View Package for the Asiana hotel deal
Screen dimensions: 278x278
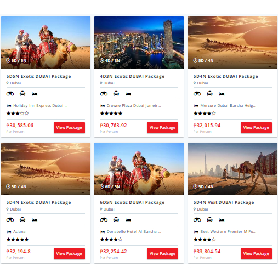point(69,254)
